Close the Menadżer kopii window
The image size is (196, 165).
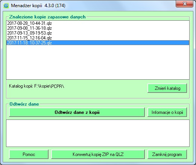[x=184, y=4]
